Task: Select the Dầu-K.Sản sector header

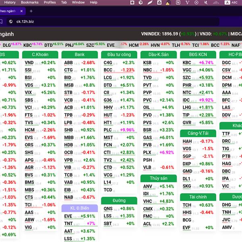Action: 159,54
